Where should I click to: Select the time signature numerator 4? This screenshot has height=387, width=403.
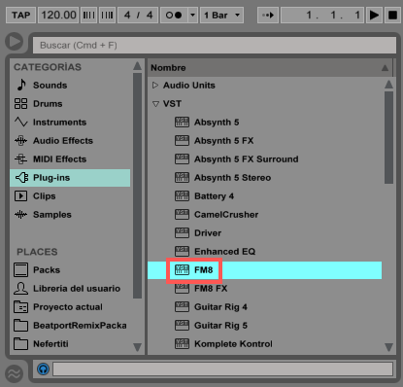[127, 16]
